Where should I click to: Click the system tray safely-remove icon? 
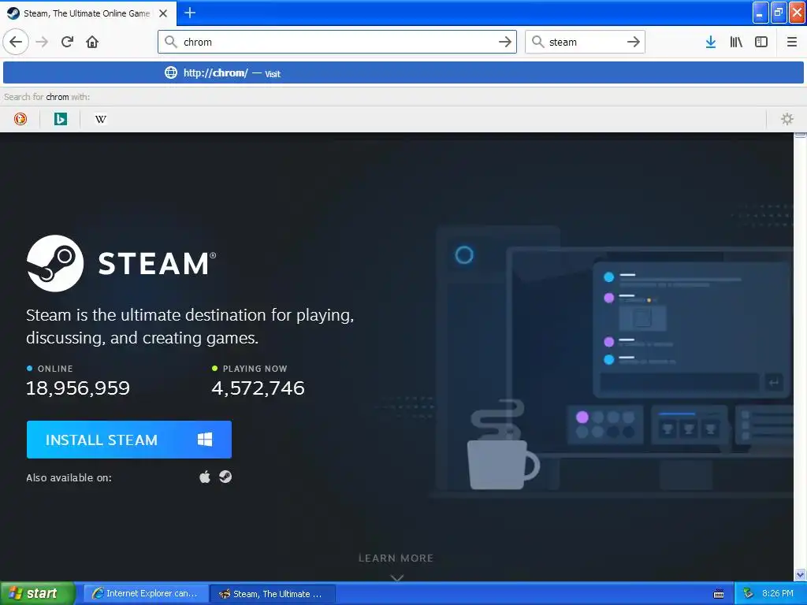[749, 593]
